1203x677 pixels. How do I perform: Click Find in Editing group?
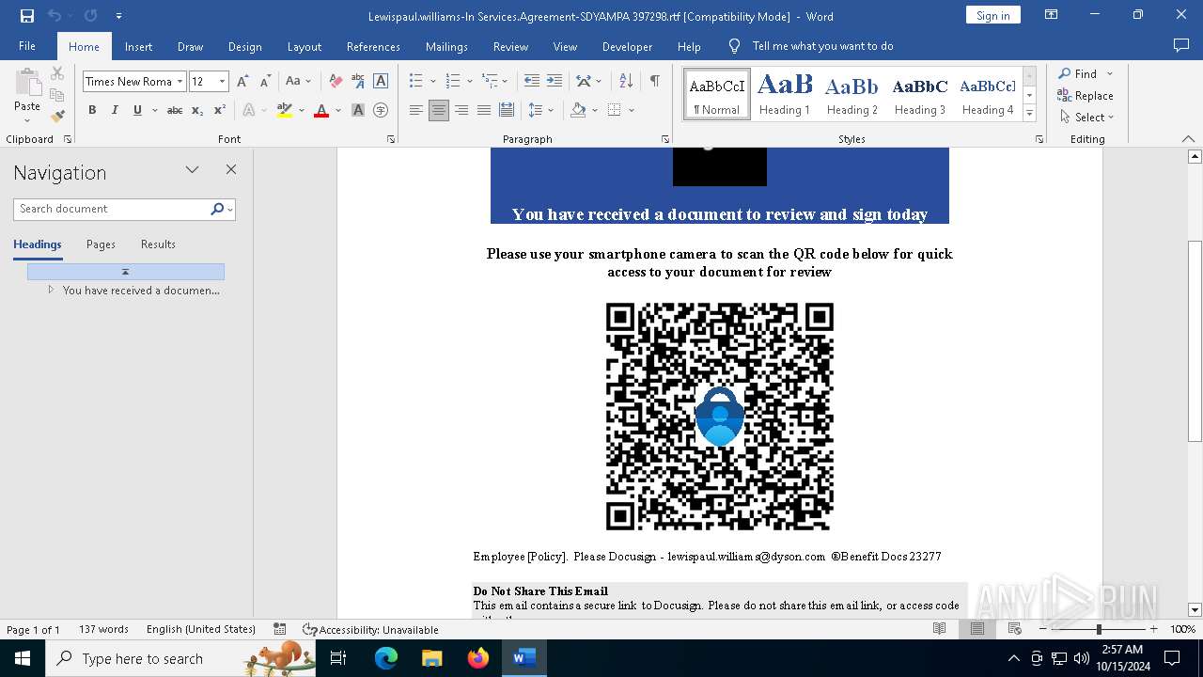pos(1078,73)
